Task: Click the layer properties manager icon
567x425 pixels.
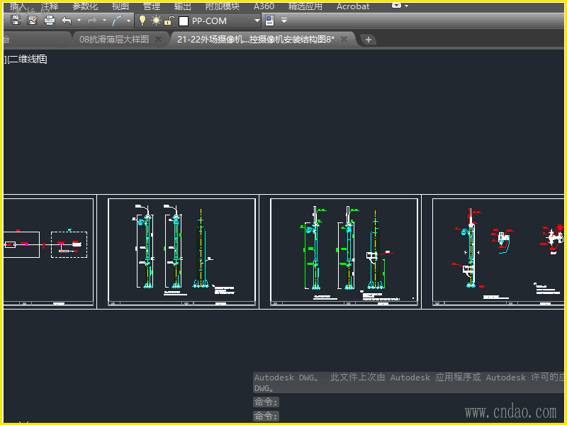Action: pos(270,21)
